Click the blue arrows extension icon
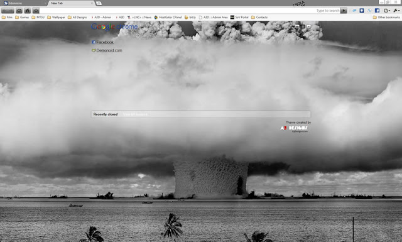Screen dimensions: 402x242 pyautogui.click(x=354, y=11)
